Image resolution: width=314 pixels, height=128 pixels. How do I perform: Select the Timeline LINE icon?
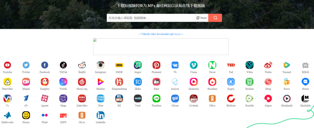156,98
